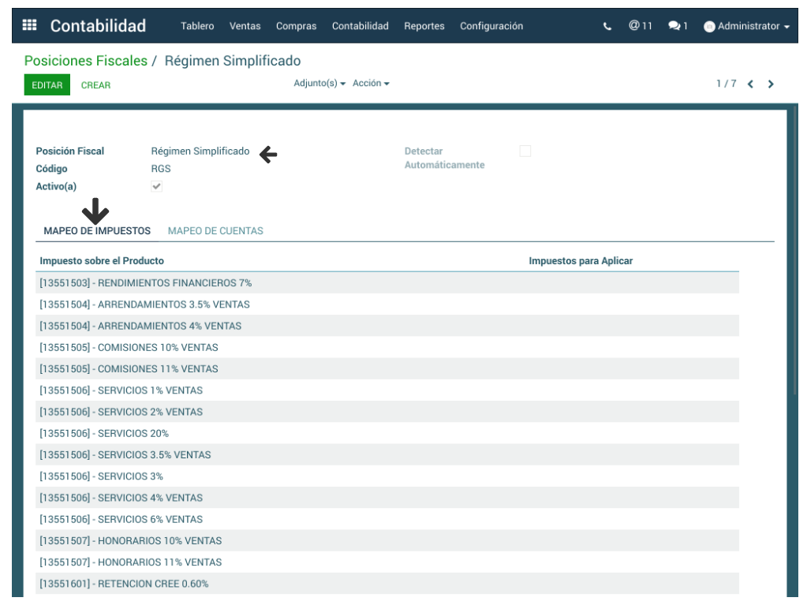Image resolution: width=807 pixels, height=605 pixels.
Task: Expand the Adjunto(s) dropdown
Action: (x=319, y=84)
